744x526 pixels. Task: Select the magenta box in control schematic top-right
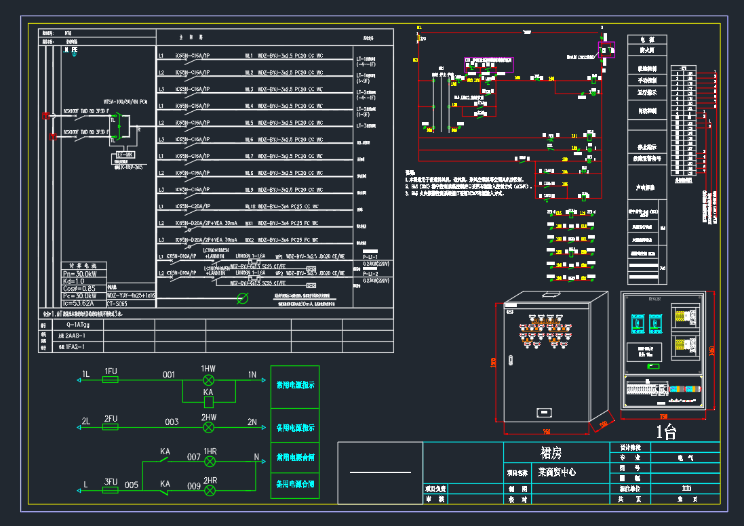click(606, 49)
